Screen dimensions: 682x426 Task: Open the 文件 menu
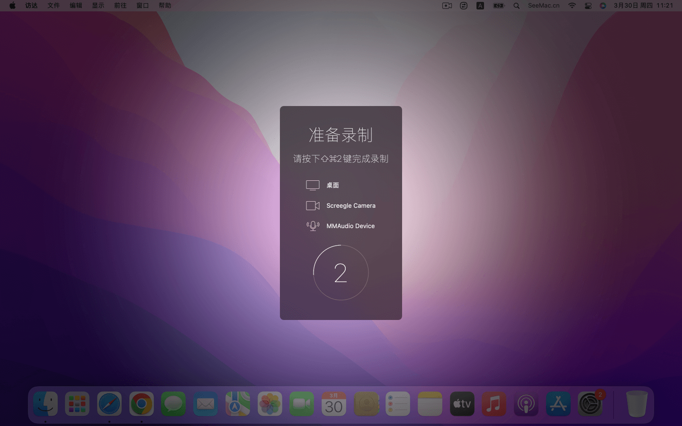54,6
